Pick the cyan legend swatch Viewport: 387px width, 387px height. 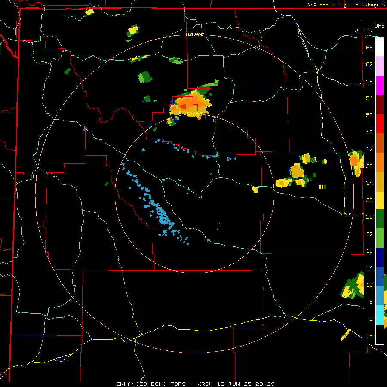380,315
